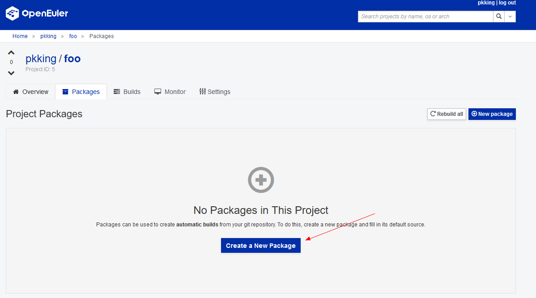Open the pkking owner link in the title
The width and height of the screenshot is (536, 298).
pos(41,59)
